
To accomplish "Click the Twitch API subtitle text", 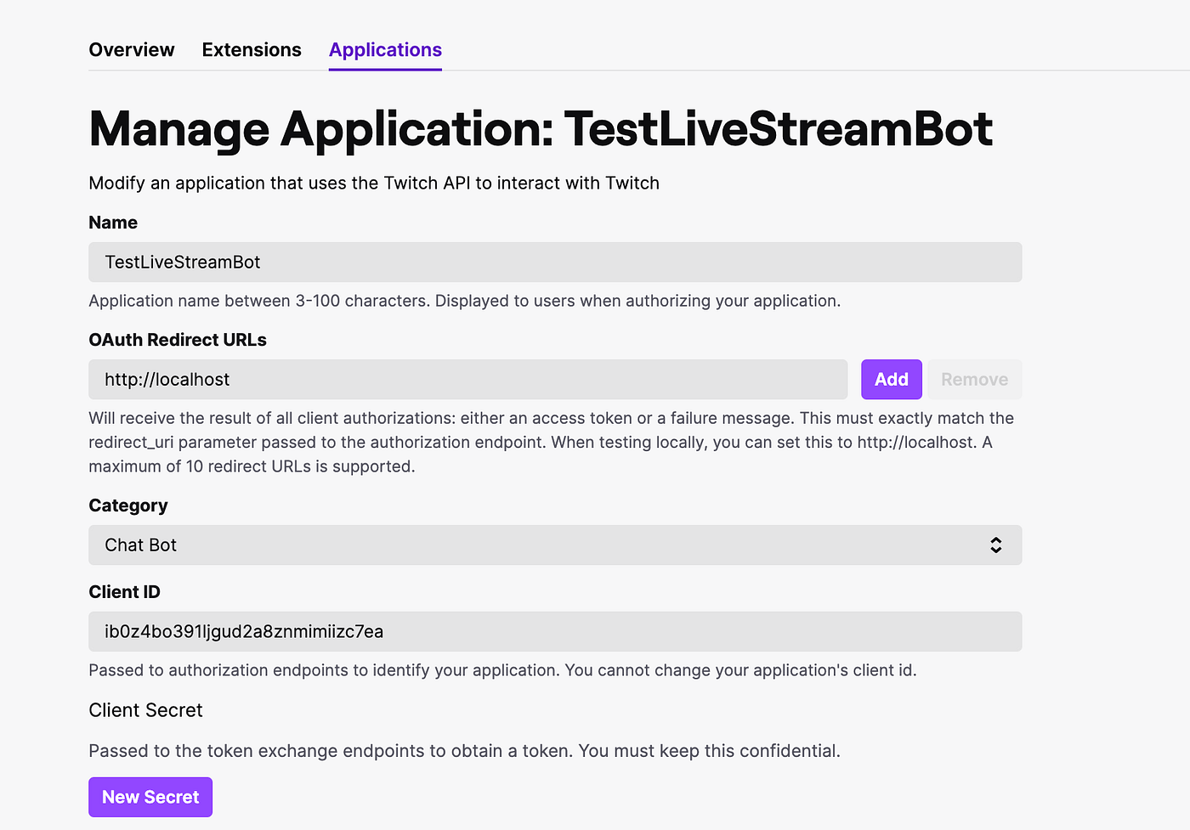I will 374,184.
